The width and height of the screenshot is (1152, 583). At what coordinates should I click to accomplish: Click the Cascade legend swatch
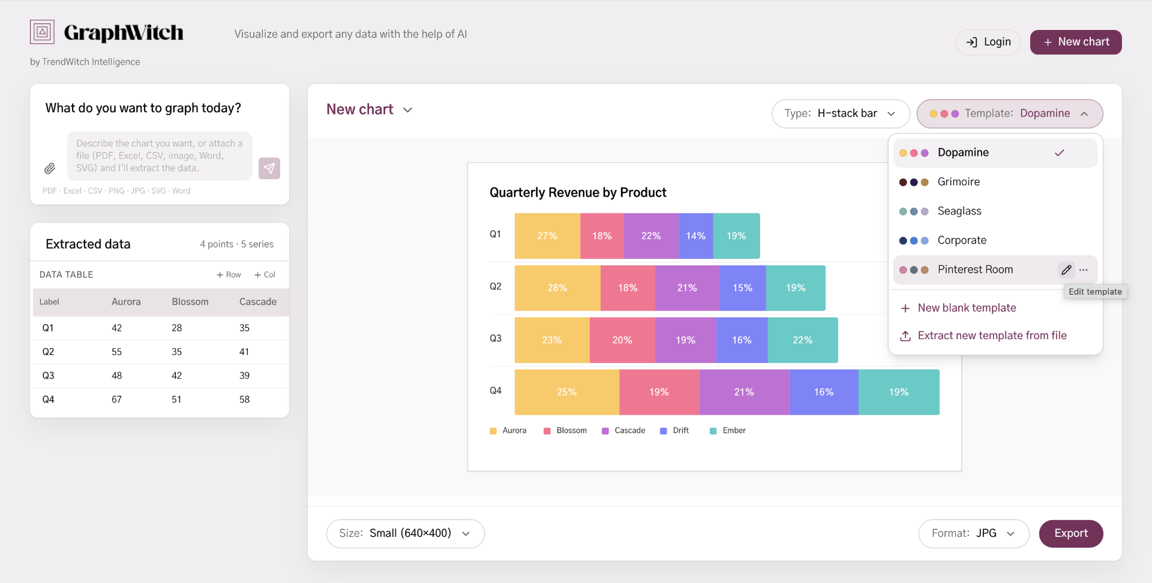(x=605, y=431)
